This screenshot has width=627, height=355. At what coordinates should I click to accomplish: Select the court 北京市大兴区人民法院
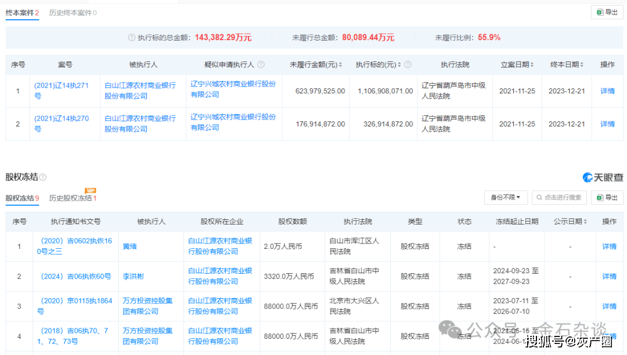[354, 306]
